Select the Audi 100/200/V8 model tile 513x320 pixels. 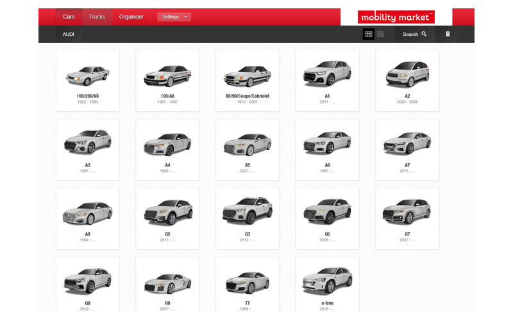tap(88, 79)
